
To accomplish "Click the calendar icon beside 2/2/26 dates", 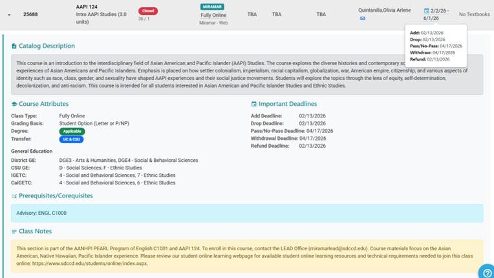I will (x=426, y=11).
